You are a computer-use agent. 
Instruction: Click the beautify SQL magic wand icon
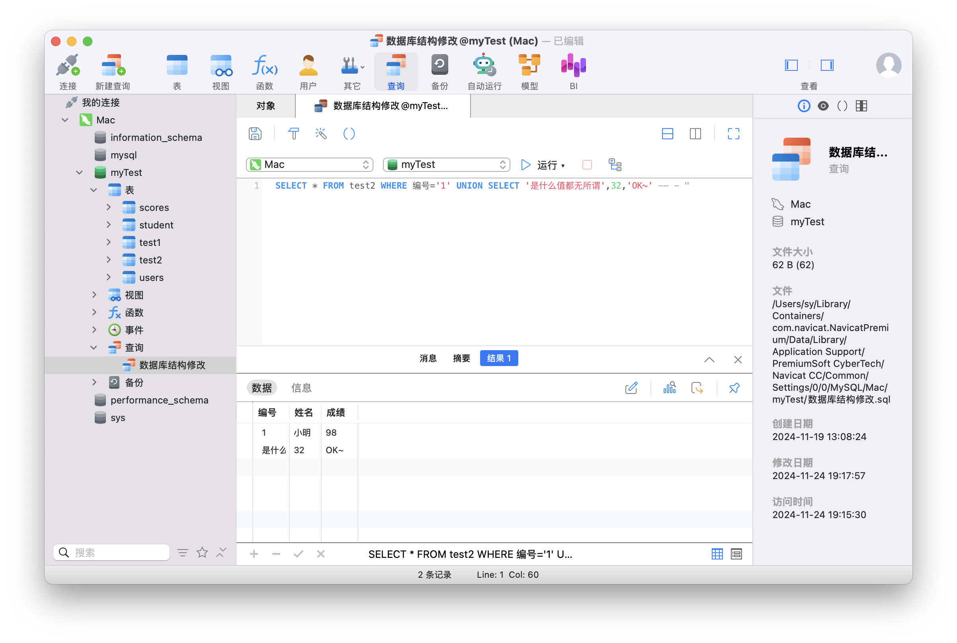[x=321, y=134]
